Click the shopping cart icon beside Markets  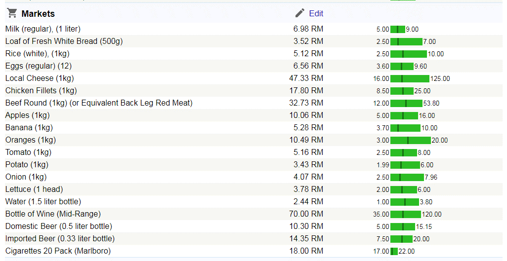[x=12, y=13]
